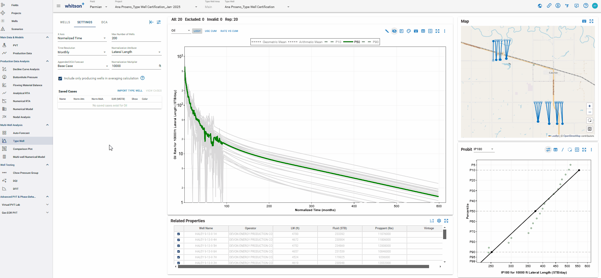Click the Max Number of Wells field
The width and height of the screenshot is (601, 278).
click(x=136, y=38)
